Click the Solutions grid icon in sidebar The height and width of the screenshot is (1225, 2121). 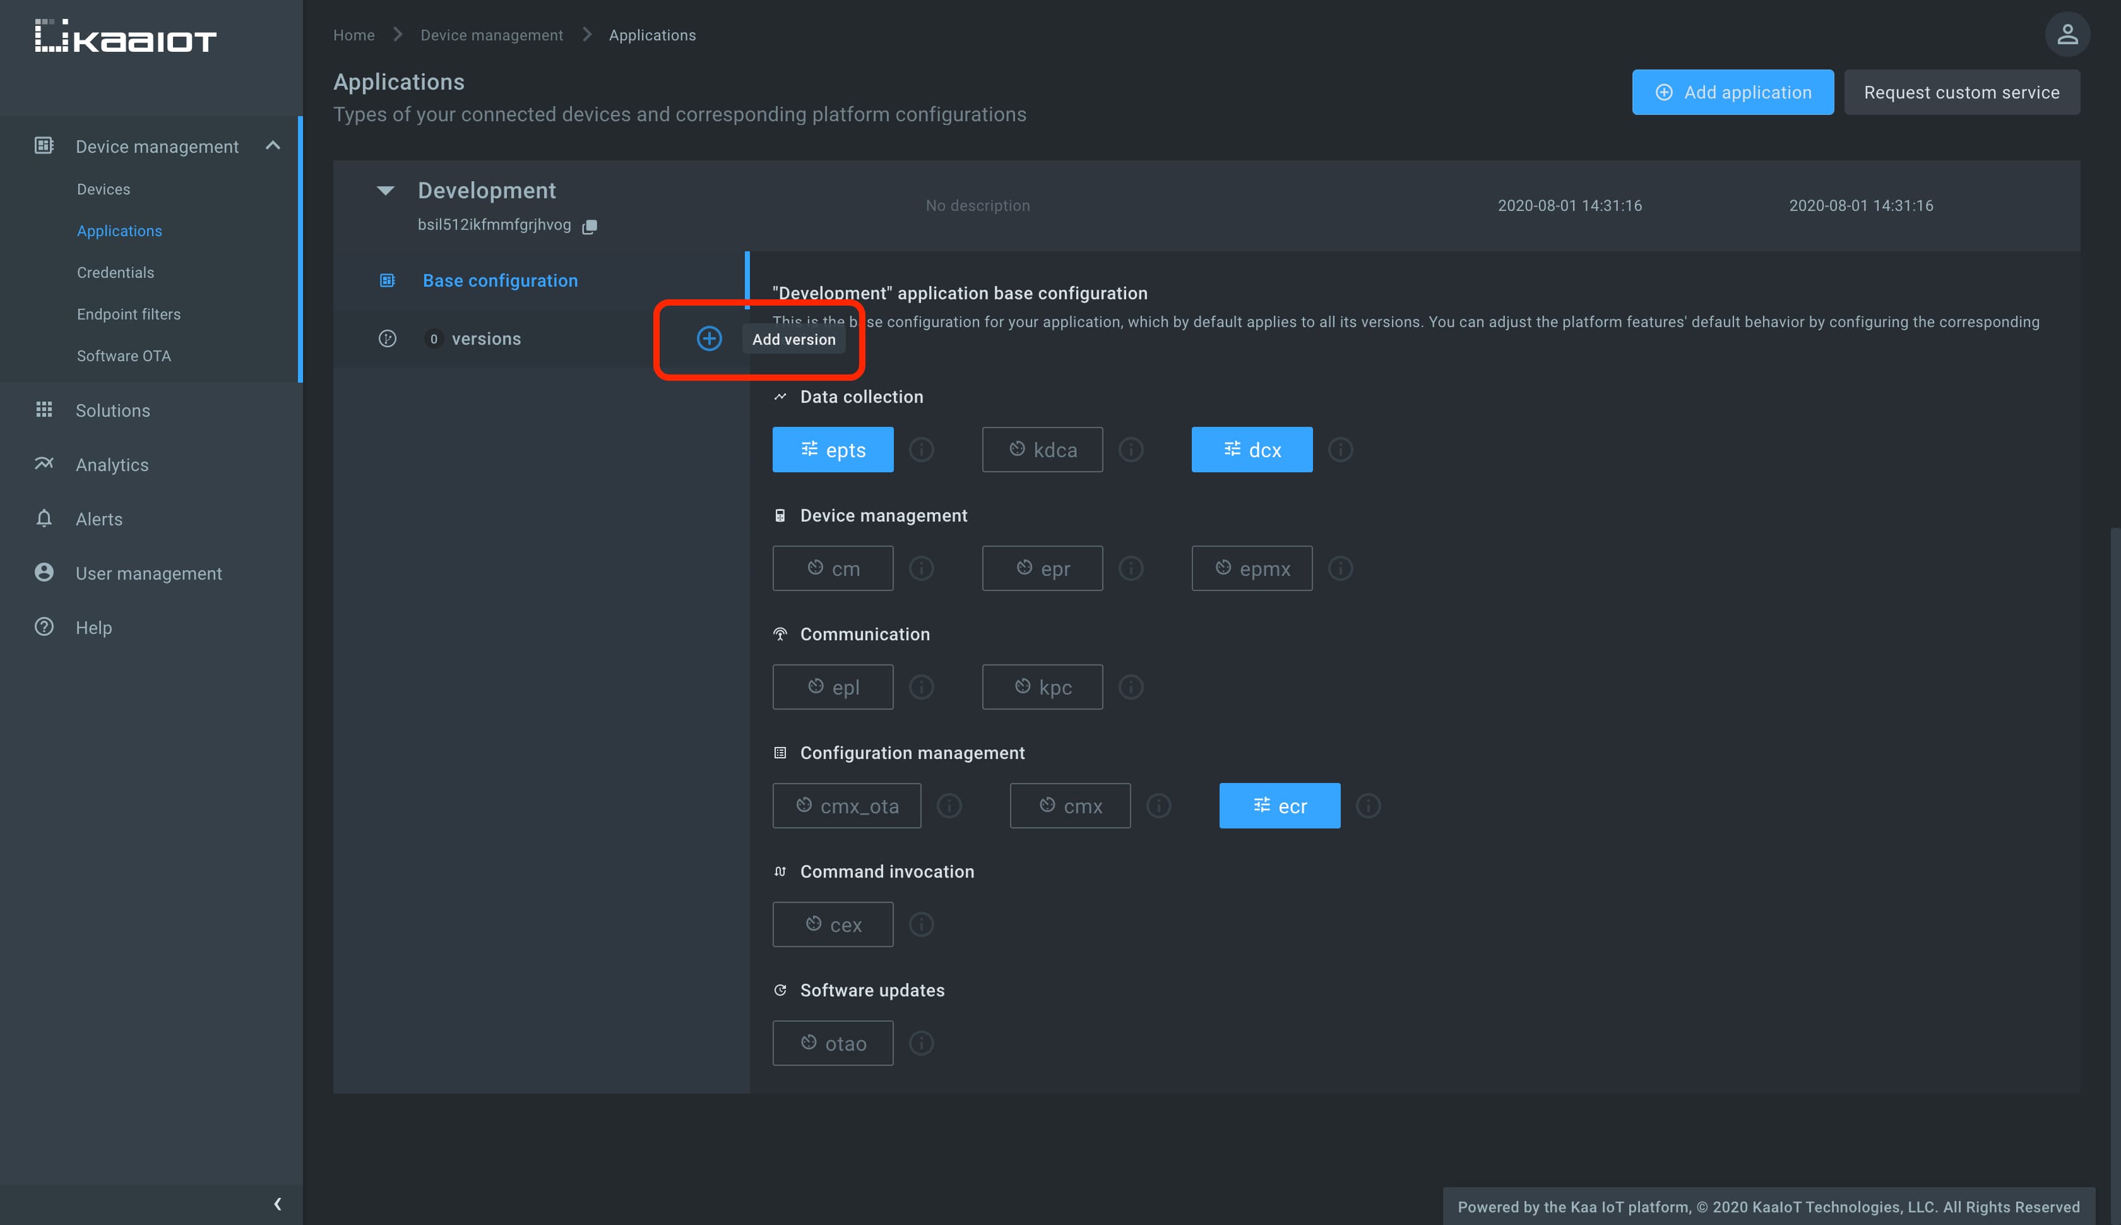(44, 409)
